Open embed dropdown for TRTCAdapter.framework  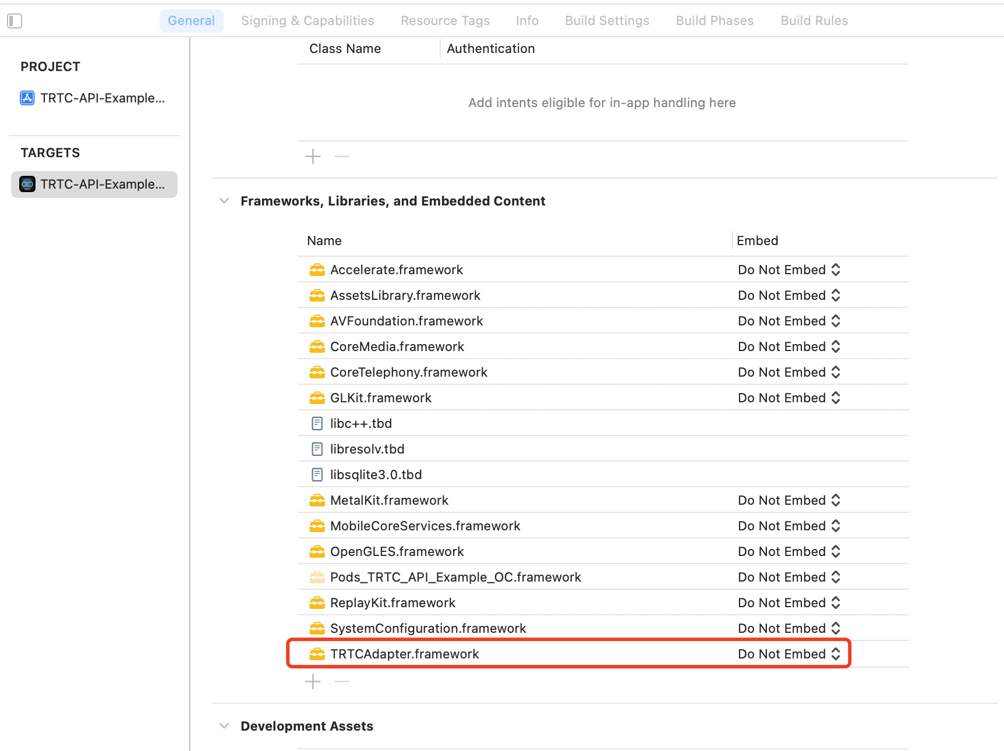[x=789, y=654]
